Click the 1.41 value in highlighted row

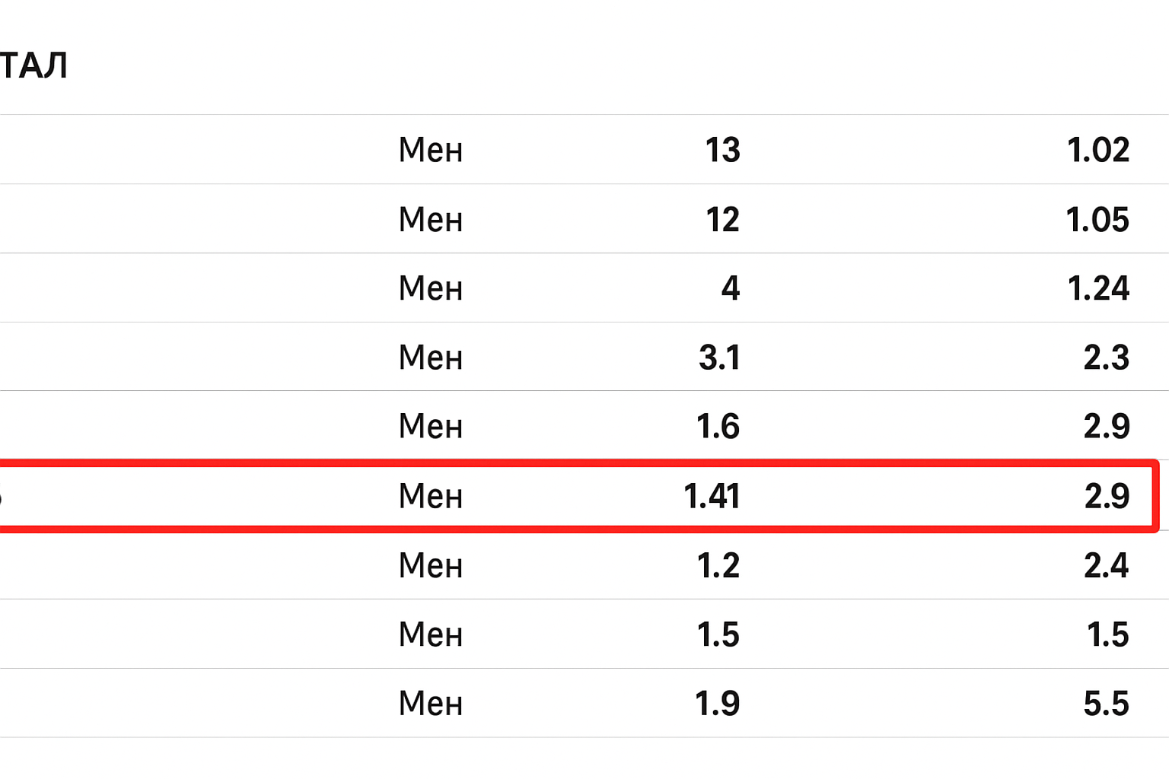(712, 496)
